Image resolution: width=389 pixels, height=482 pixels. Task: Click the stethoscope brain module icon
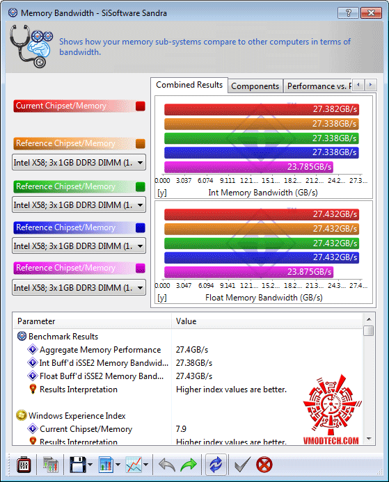[x=30, y=46]
